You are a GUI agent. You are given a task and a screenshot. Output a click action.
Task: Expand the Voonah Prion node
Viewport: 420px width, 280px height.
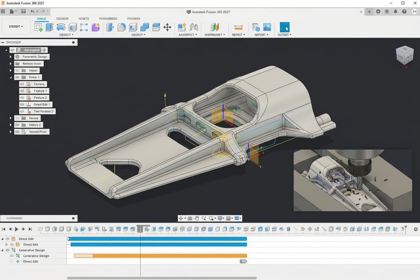tap(11, 132)
